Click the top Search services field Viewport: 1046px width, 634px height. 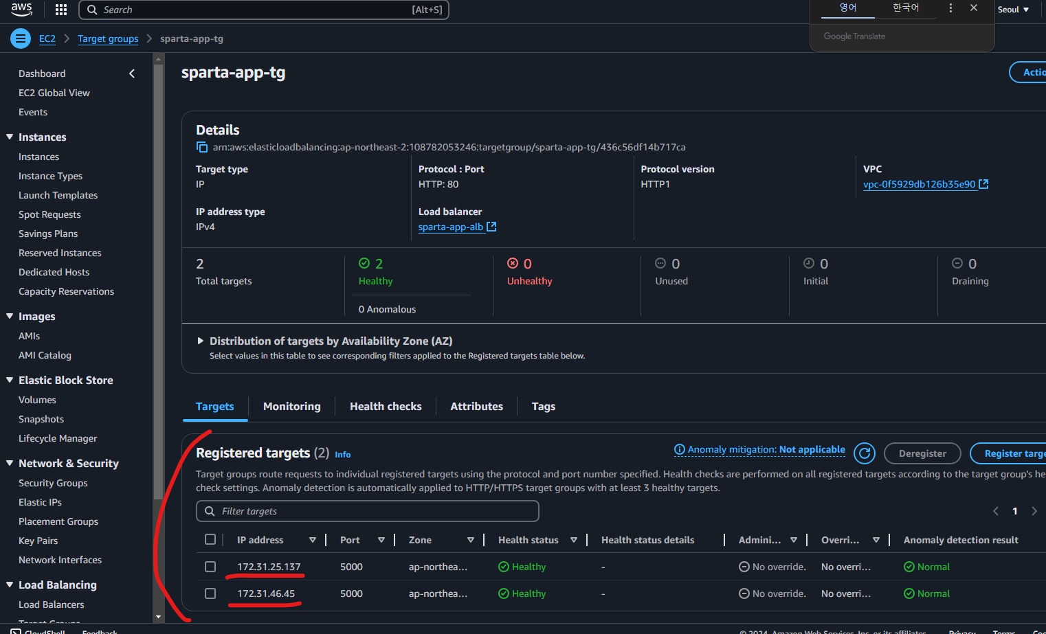click(x=264, y=10)
